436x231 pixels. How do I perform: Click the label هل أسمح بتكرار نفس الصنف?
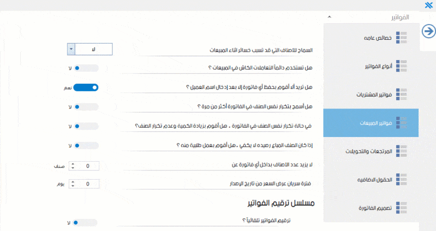point(255,107)
